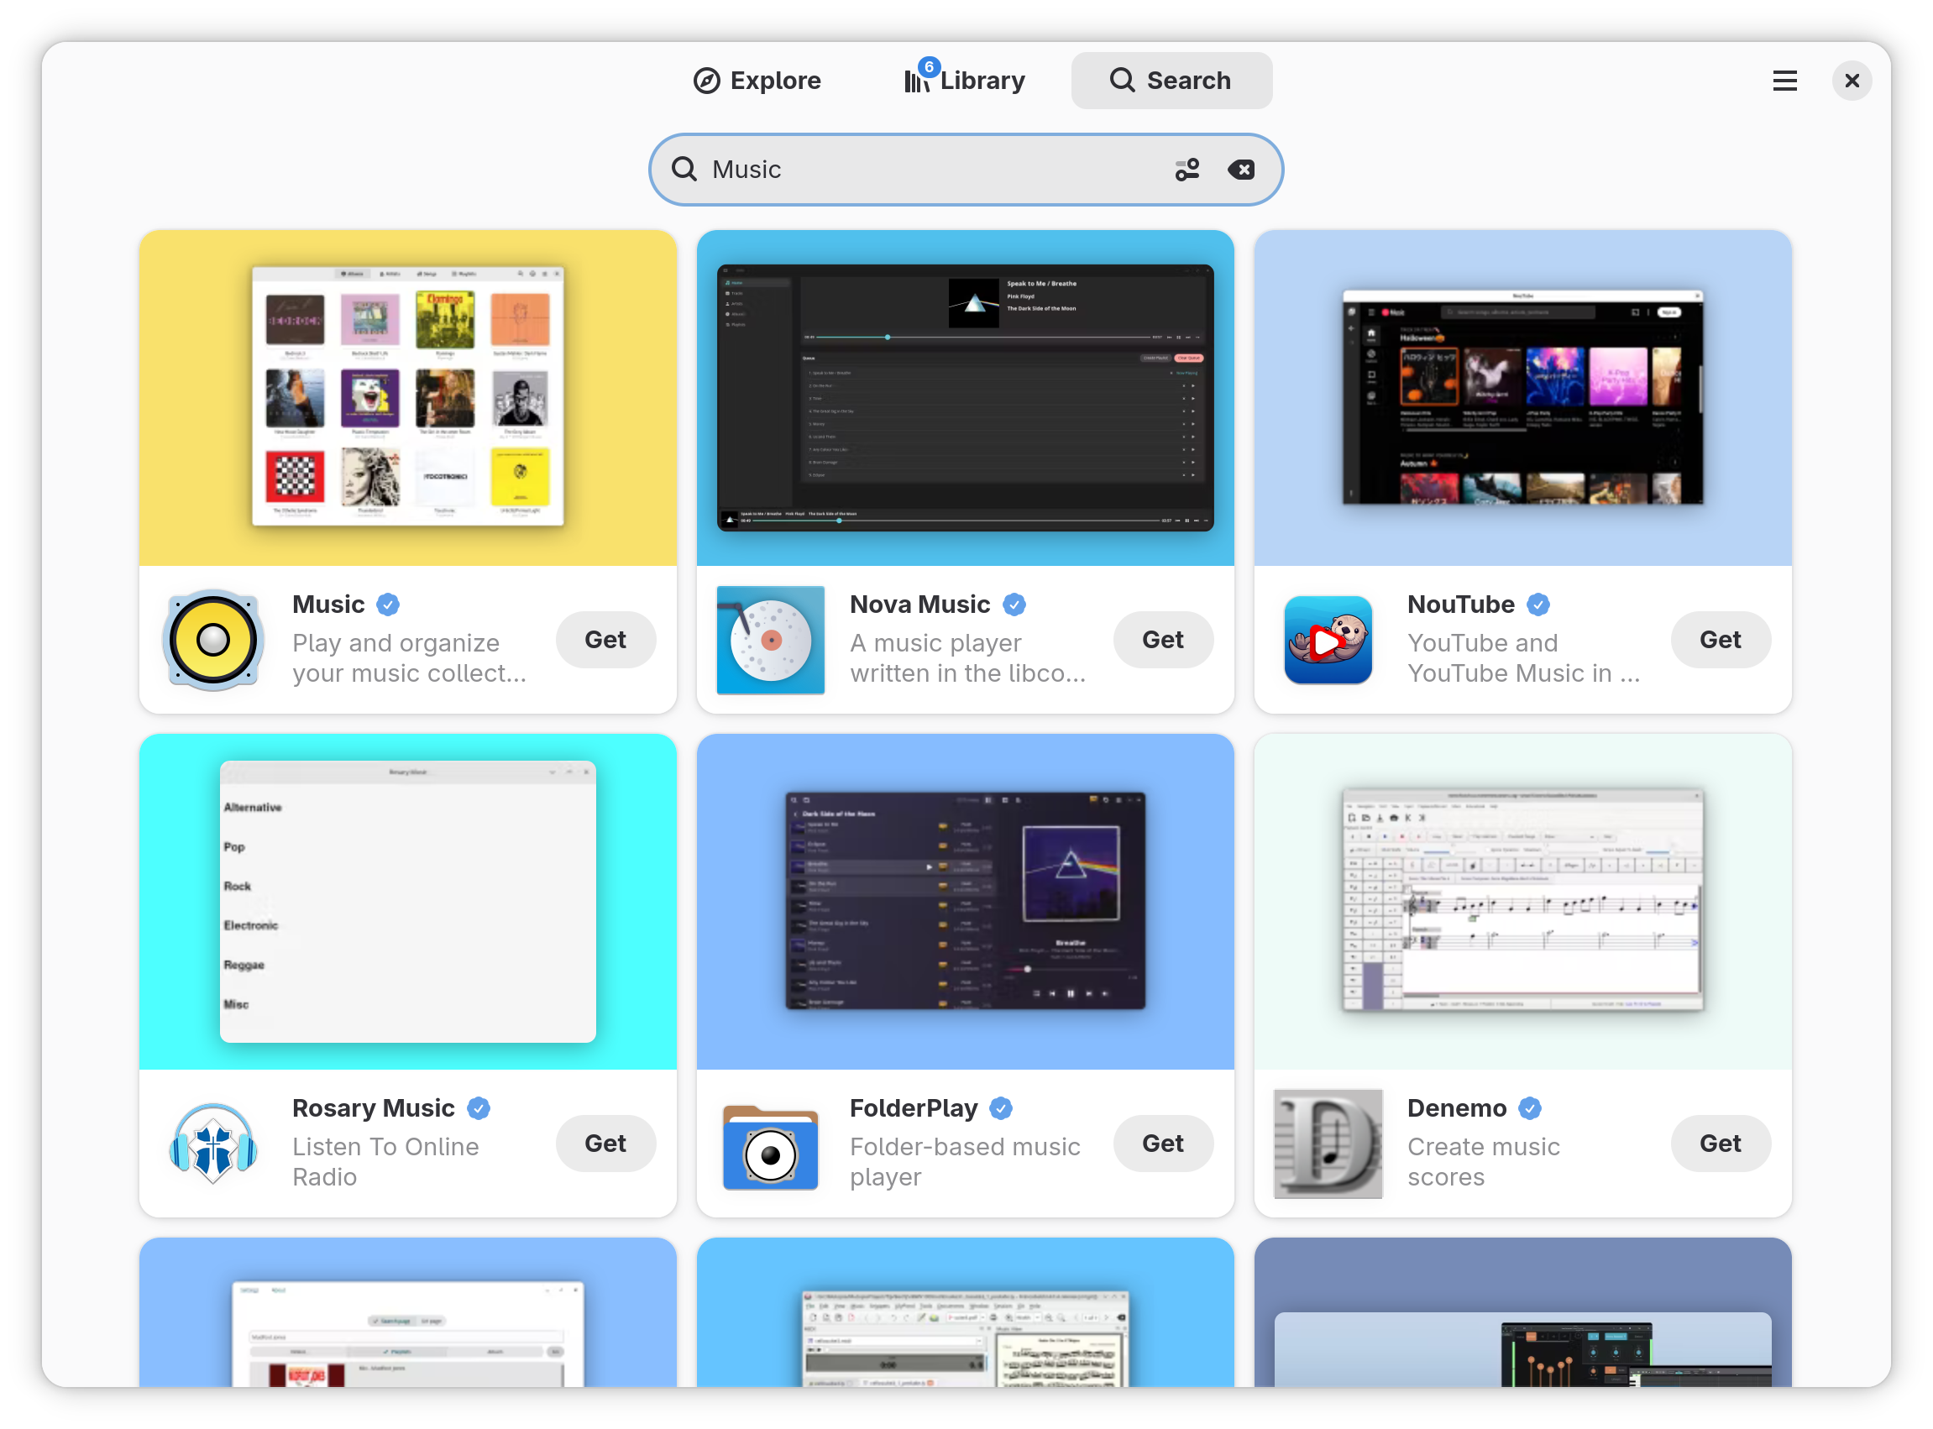Screen dimensions: 1933x1429
Task: Open the bottom-row card with sheet music screenshot
Action: (965, 1312)
